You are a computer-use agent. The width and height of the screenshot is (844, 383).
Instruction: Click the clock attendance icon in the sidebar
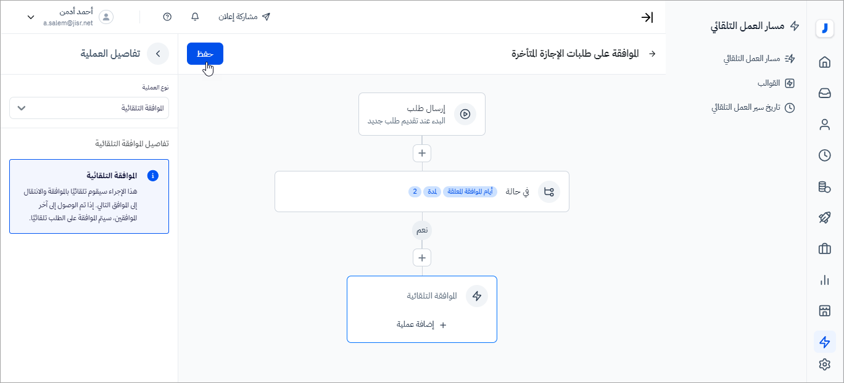[x=824, y=155]
